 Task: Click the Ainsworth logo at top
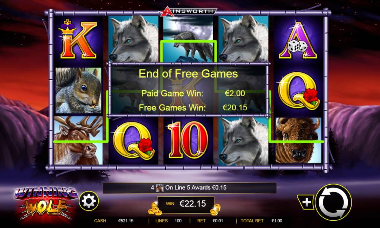pyautogui.click(x=188, y=11)
